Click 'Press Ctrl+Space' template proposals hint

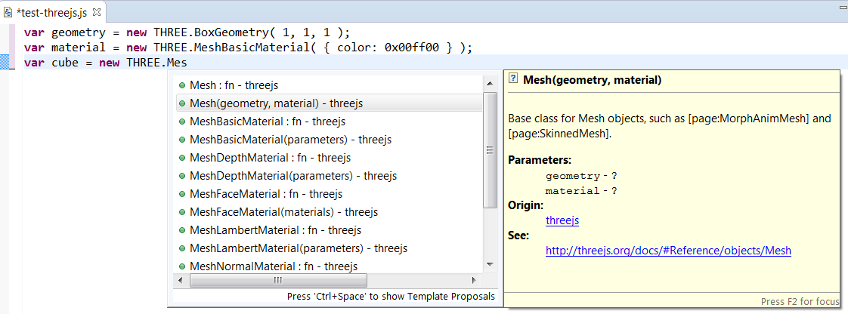[391, 296]
